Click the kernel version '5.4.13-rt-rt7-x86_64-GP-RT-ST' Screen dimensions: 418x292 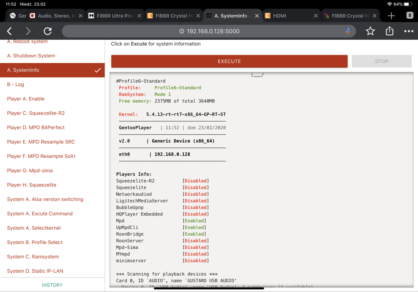coord(186,114)
